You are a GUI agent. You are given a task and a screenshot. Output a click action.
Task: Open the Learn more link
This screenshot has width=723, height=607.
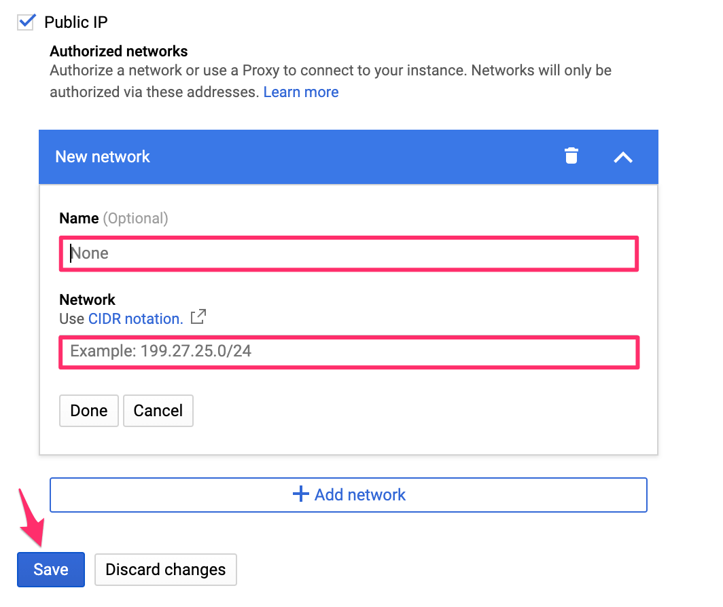(x=301, y=92)
